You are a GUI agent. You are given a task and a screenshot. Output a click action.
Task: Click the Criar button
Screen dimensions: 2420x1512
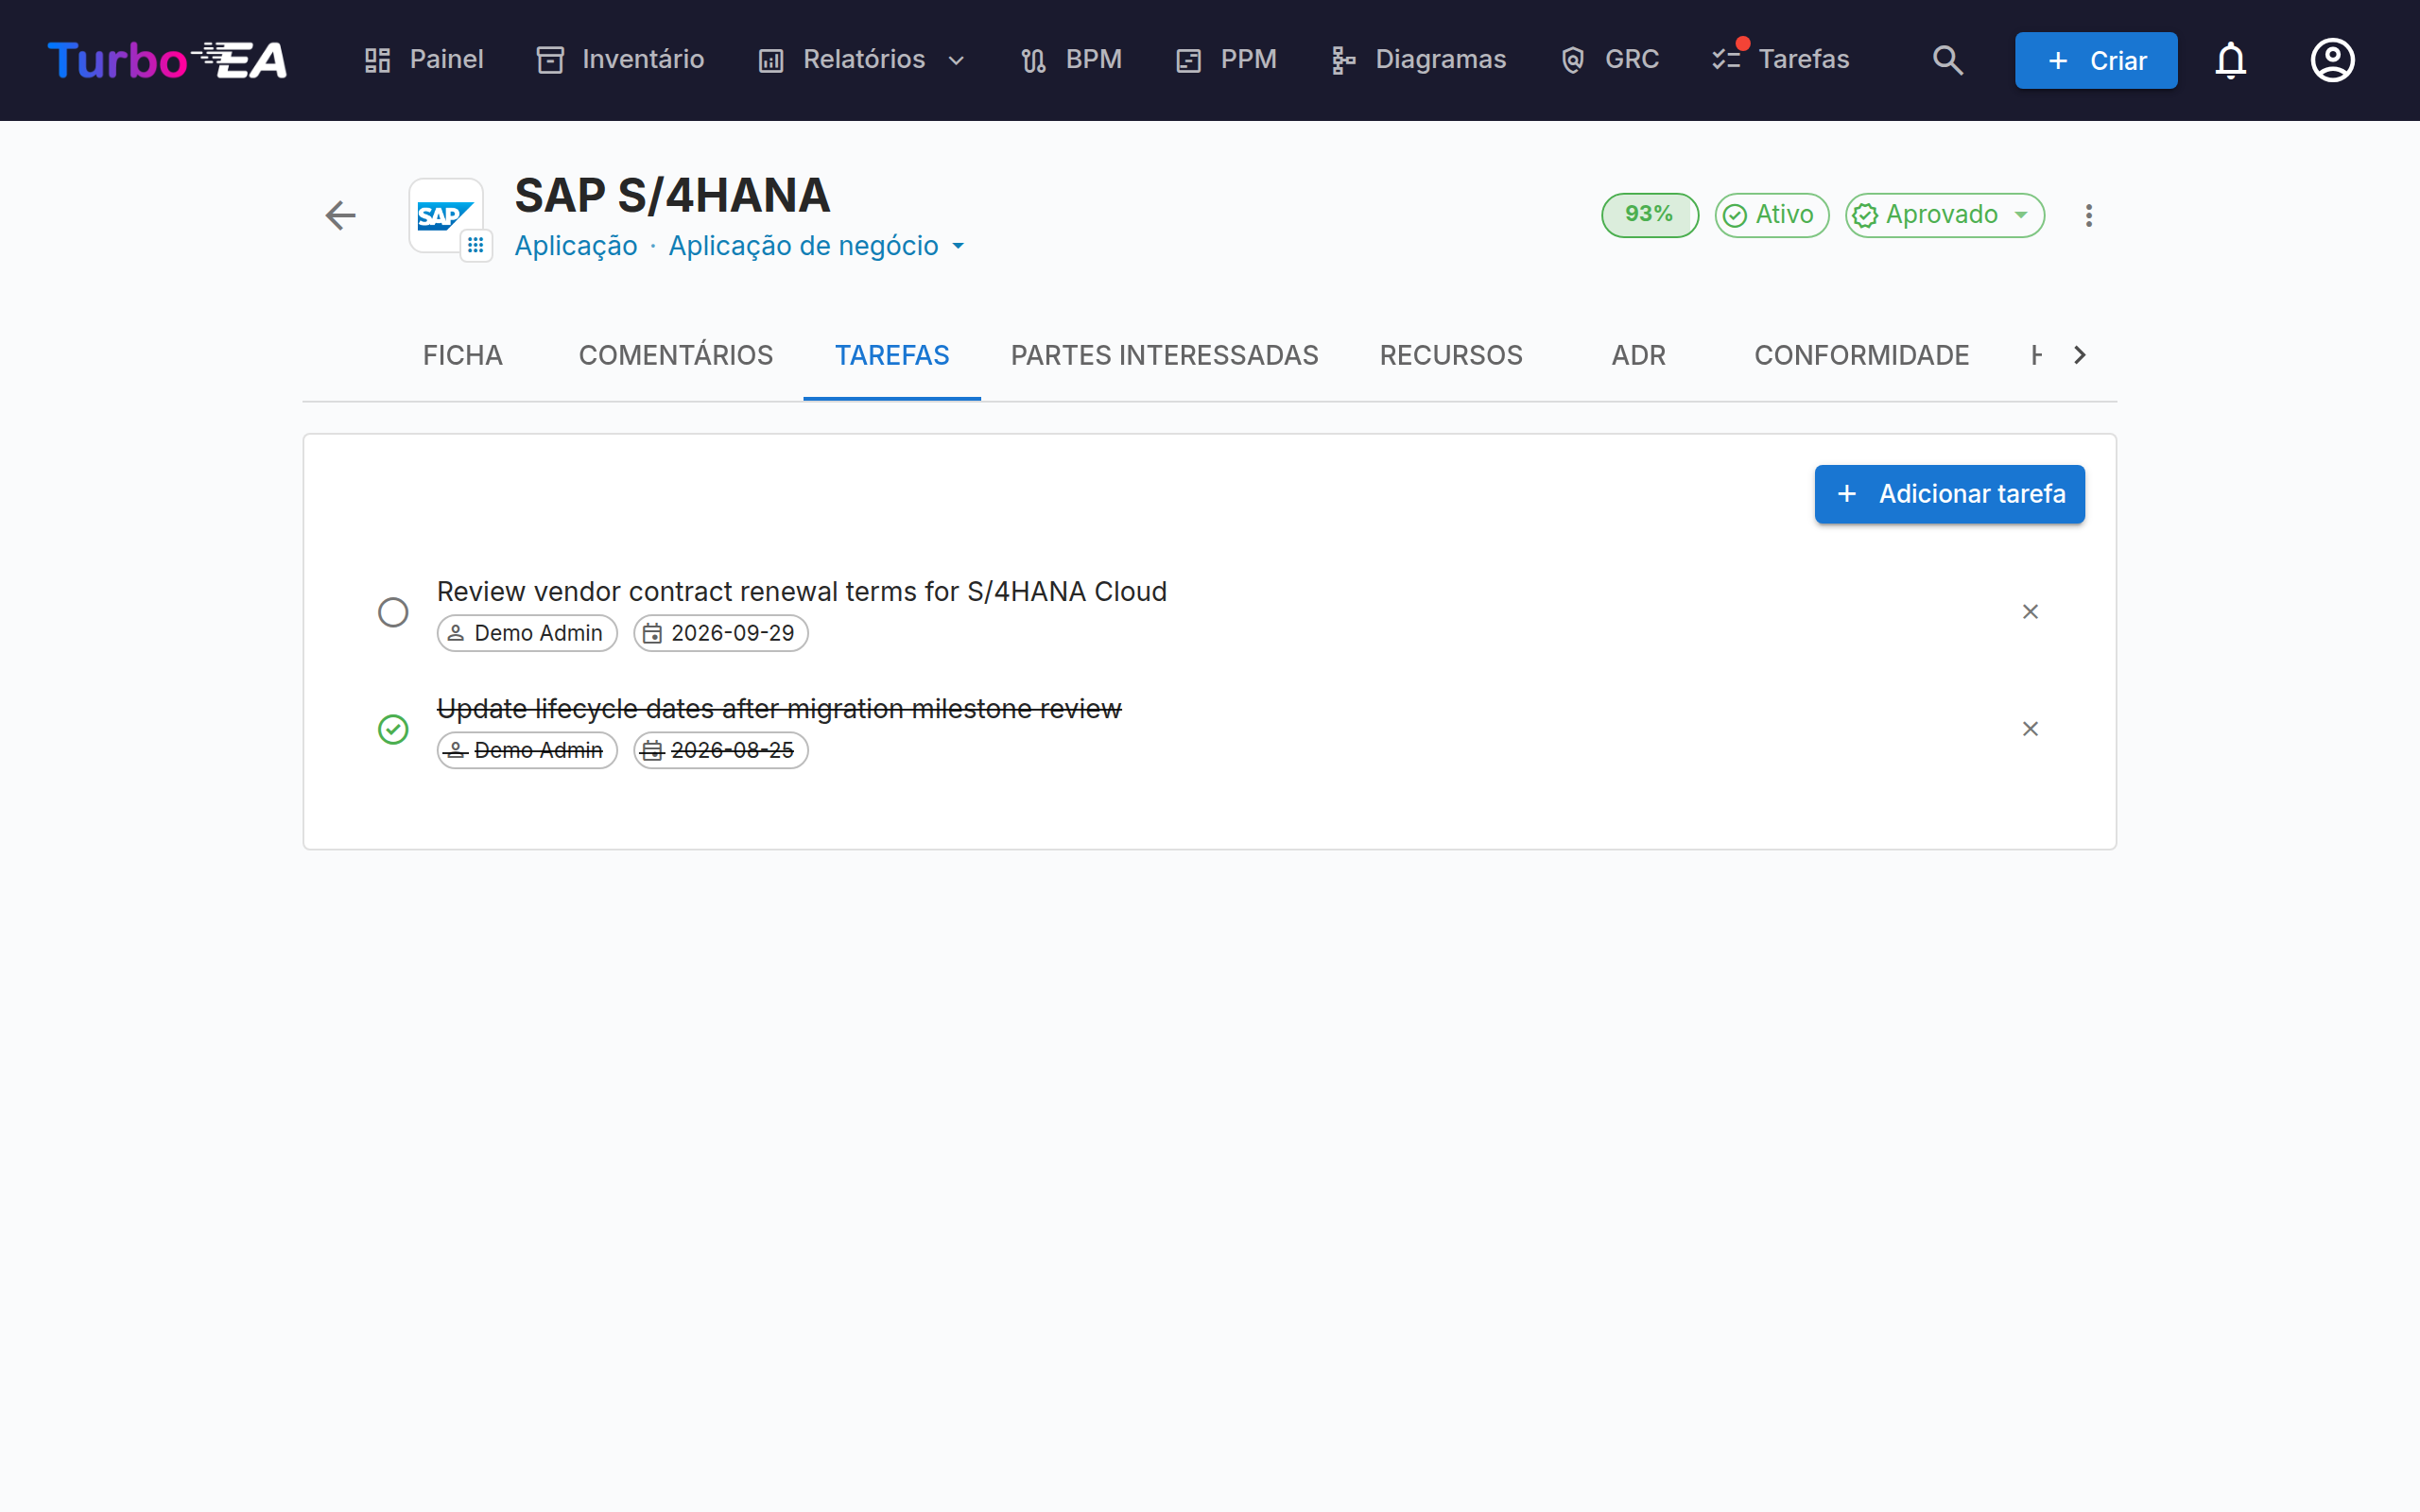coord(2096,60)
